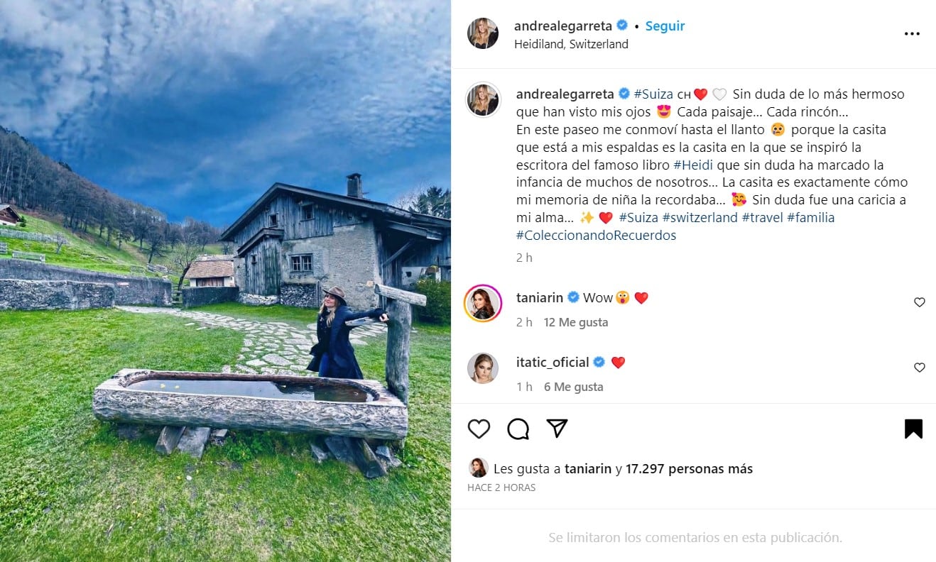936x562 pixels.
Task: Show who liked taniarin's comment, 12 Me gusta
Action: 576,322
